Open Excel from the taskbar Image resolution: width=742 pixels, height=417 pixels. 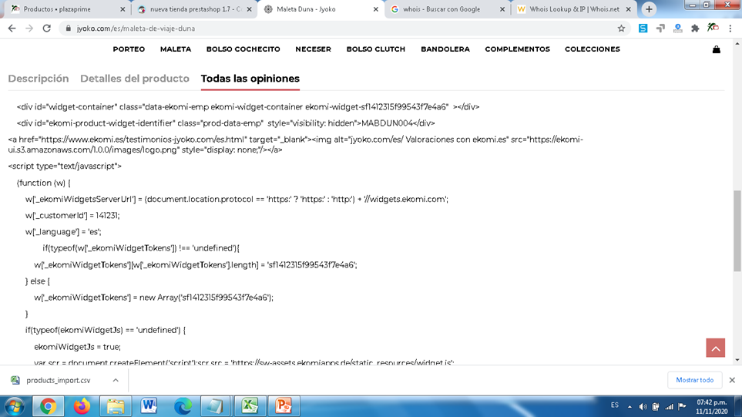(x=250, y=406)
